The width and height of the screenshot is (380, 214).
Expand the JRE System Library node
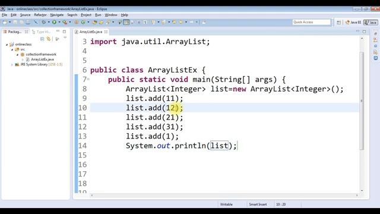12,65
